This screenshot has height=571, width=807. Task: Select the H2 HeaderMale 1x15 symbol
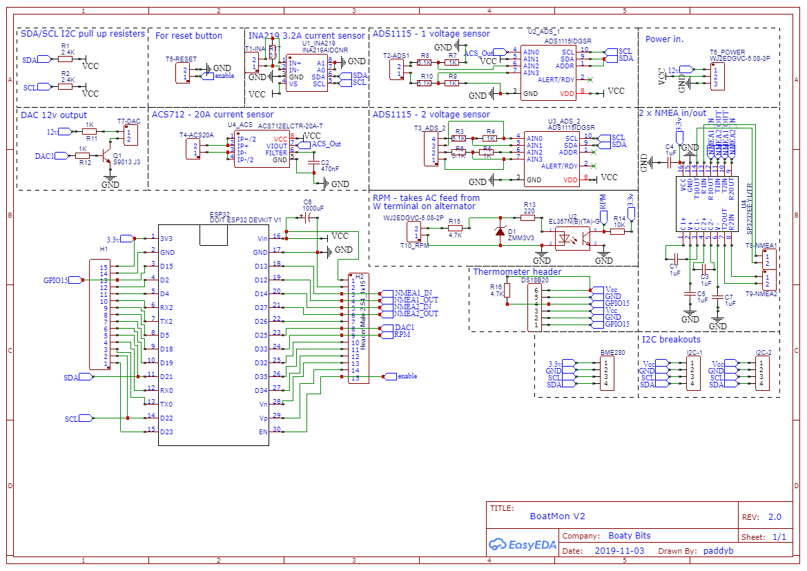click(359, 329)
